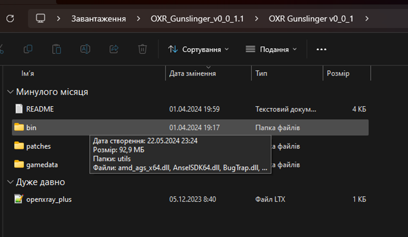Select the README text file
Screen dimensions: 408x237
[190, 109]
